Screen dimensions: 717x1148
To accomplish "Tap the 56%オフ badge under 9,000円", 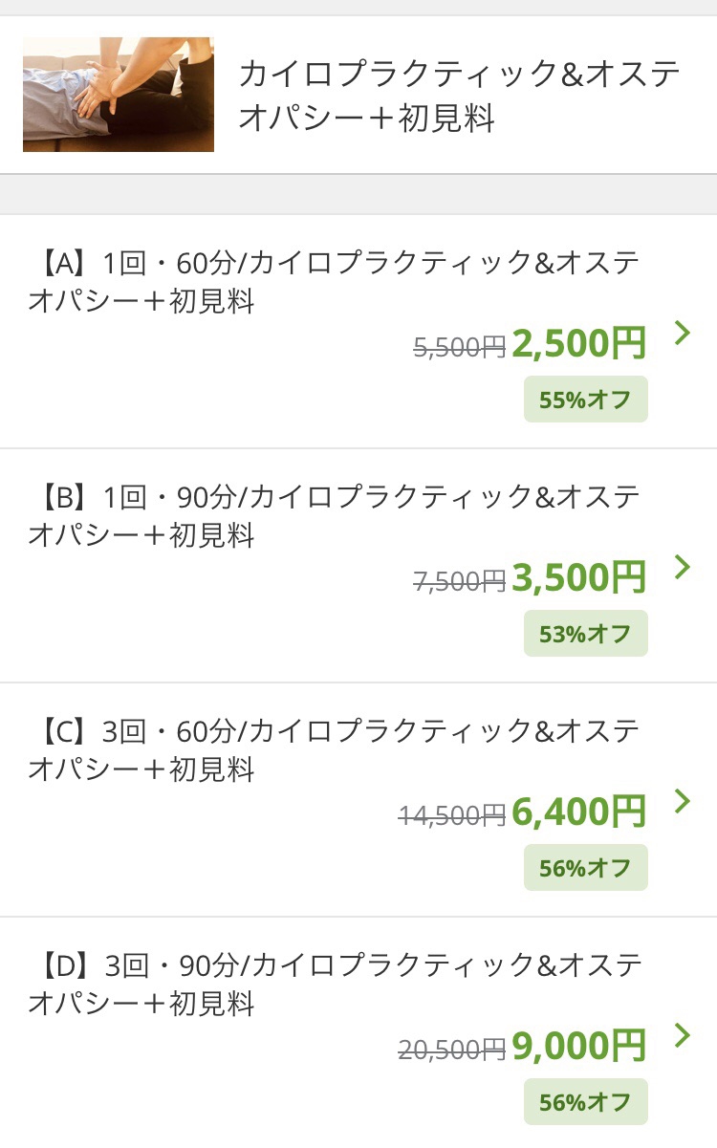I will tap(585, 1102).
